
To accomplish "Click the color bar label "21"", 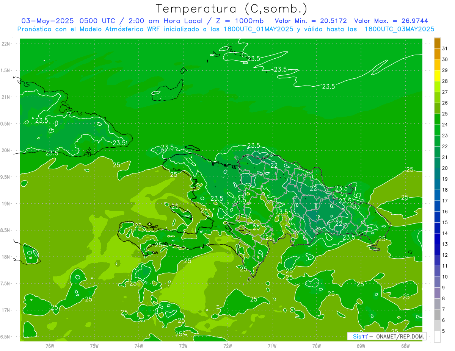I will (445, 157).
